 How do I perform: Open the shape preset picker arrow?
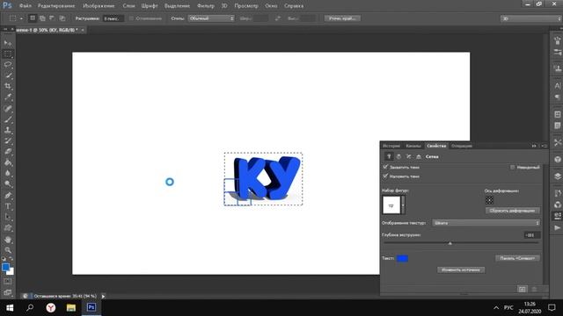point(403,205)
